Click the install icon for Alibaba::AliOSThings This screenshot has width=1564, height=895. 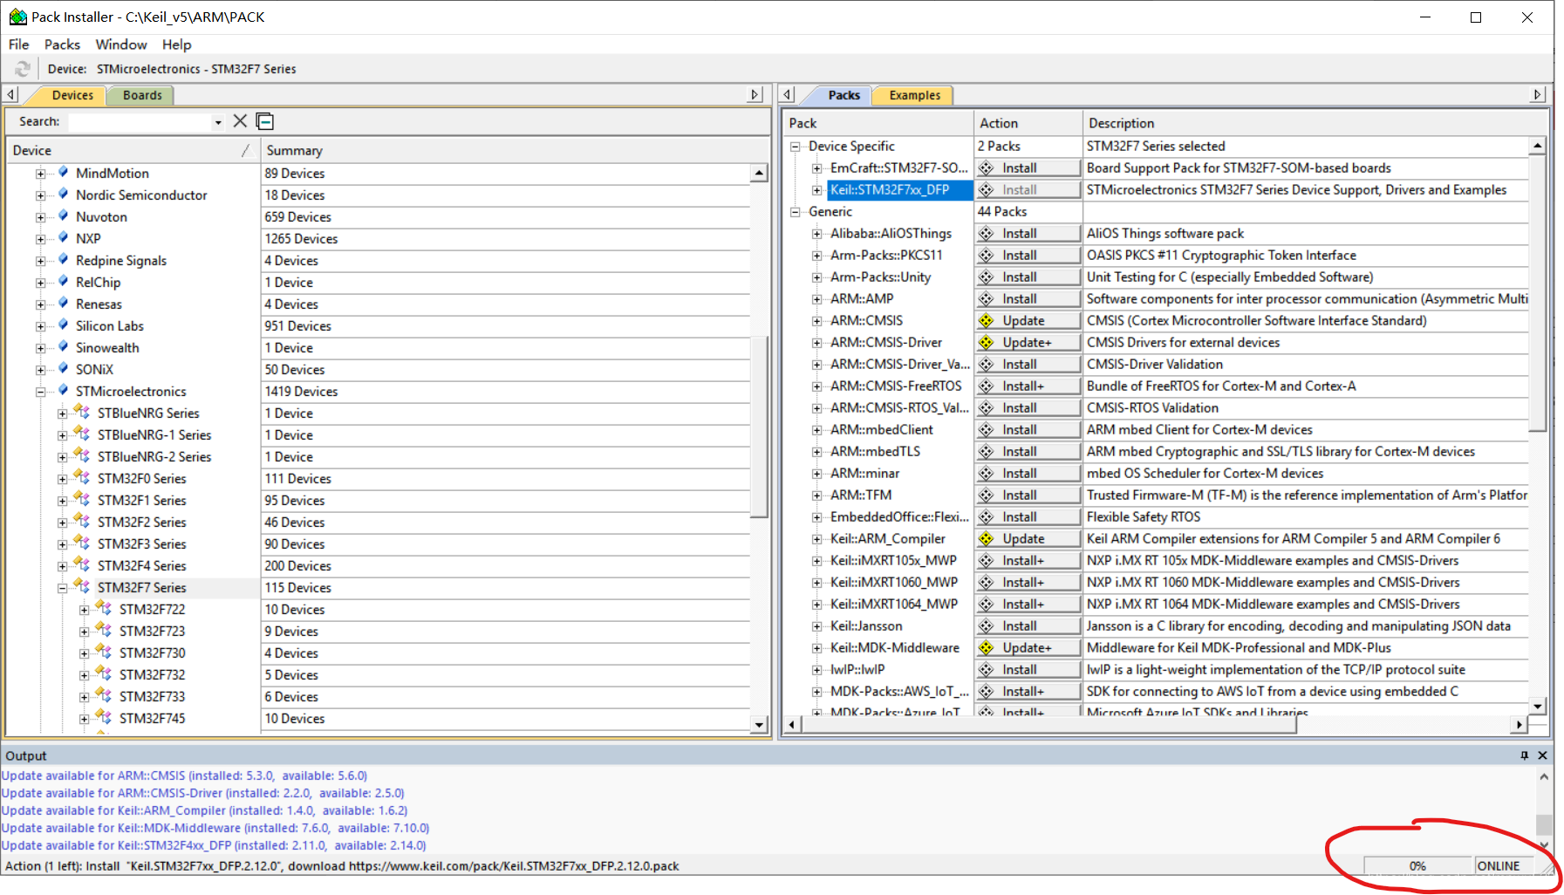(987, 234)
